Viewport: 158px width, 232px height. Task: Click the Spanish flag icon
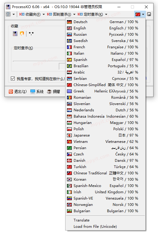pyautogui.click(x=69, y=60)
